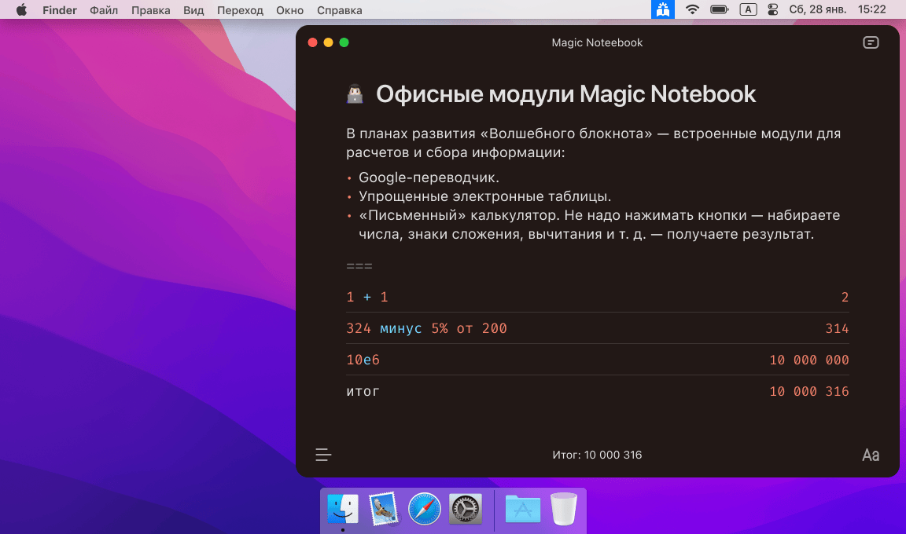Open the Wi-Fi status menu
The height and width of the screenshot is (534, 906).
pos(692,10)
